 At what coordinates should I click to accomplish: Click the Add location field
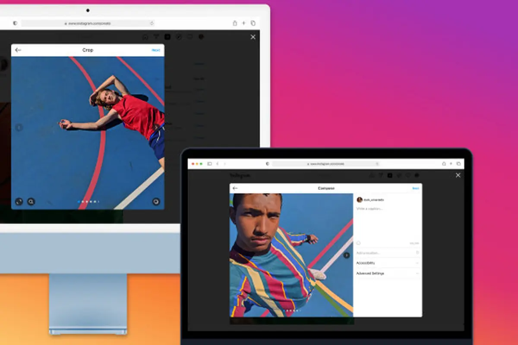click(x=387, y=253)
